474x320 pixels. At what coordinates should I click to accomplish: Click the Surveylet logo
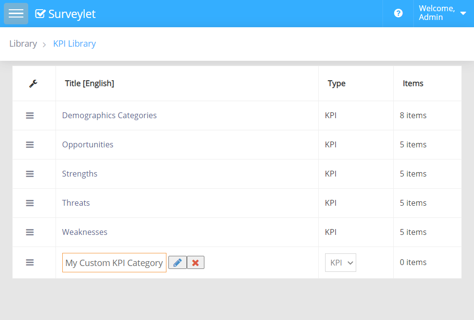coord(66,14)
